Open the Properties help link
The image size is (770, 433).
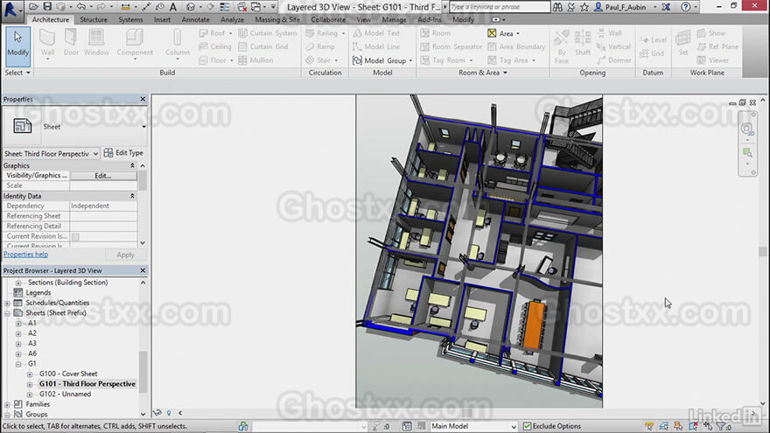25,255
